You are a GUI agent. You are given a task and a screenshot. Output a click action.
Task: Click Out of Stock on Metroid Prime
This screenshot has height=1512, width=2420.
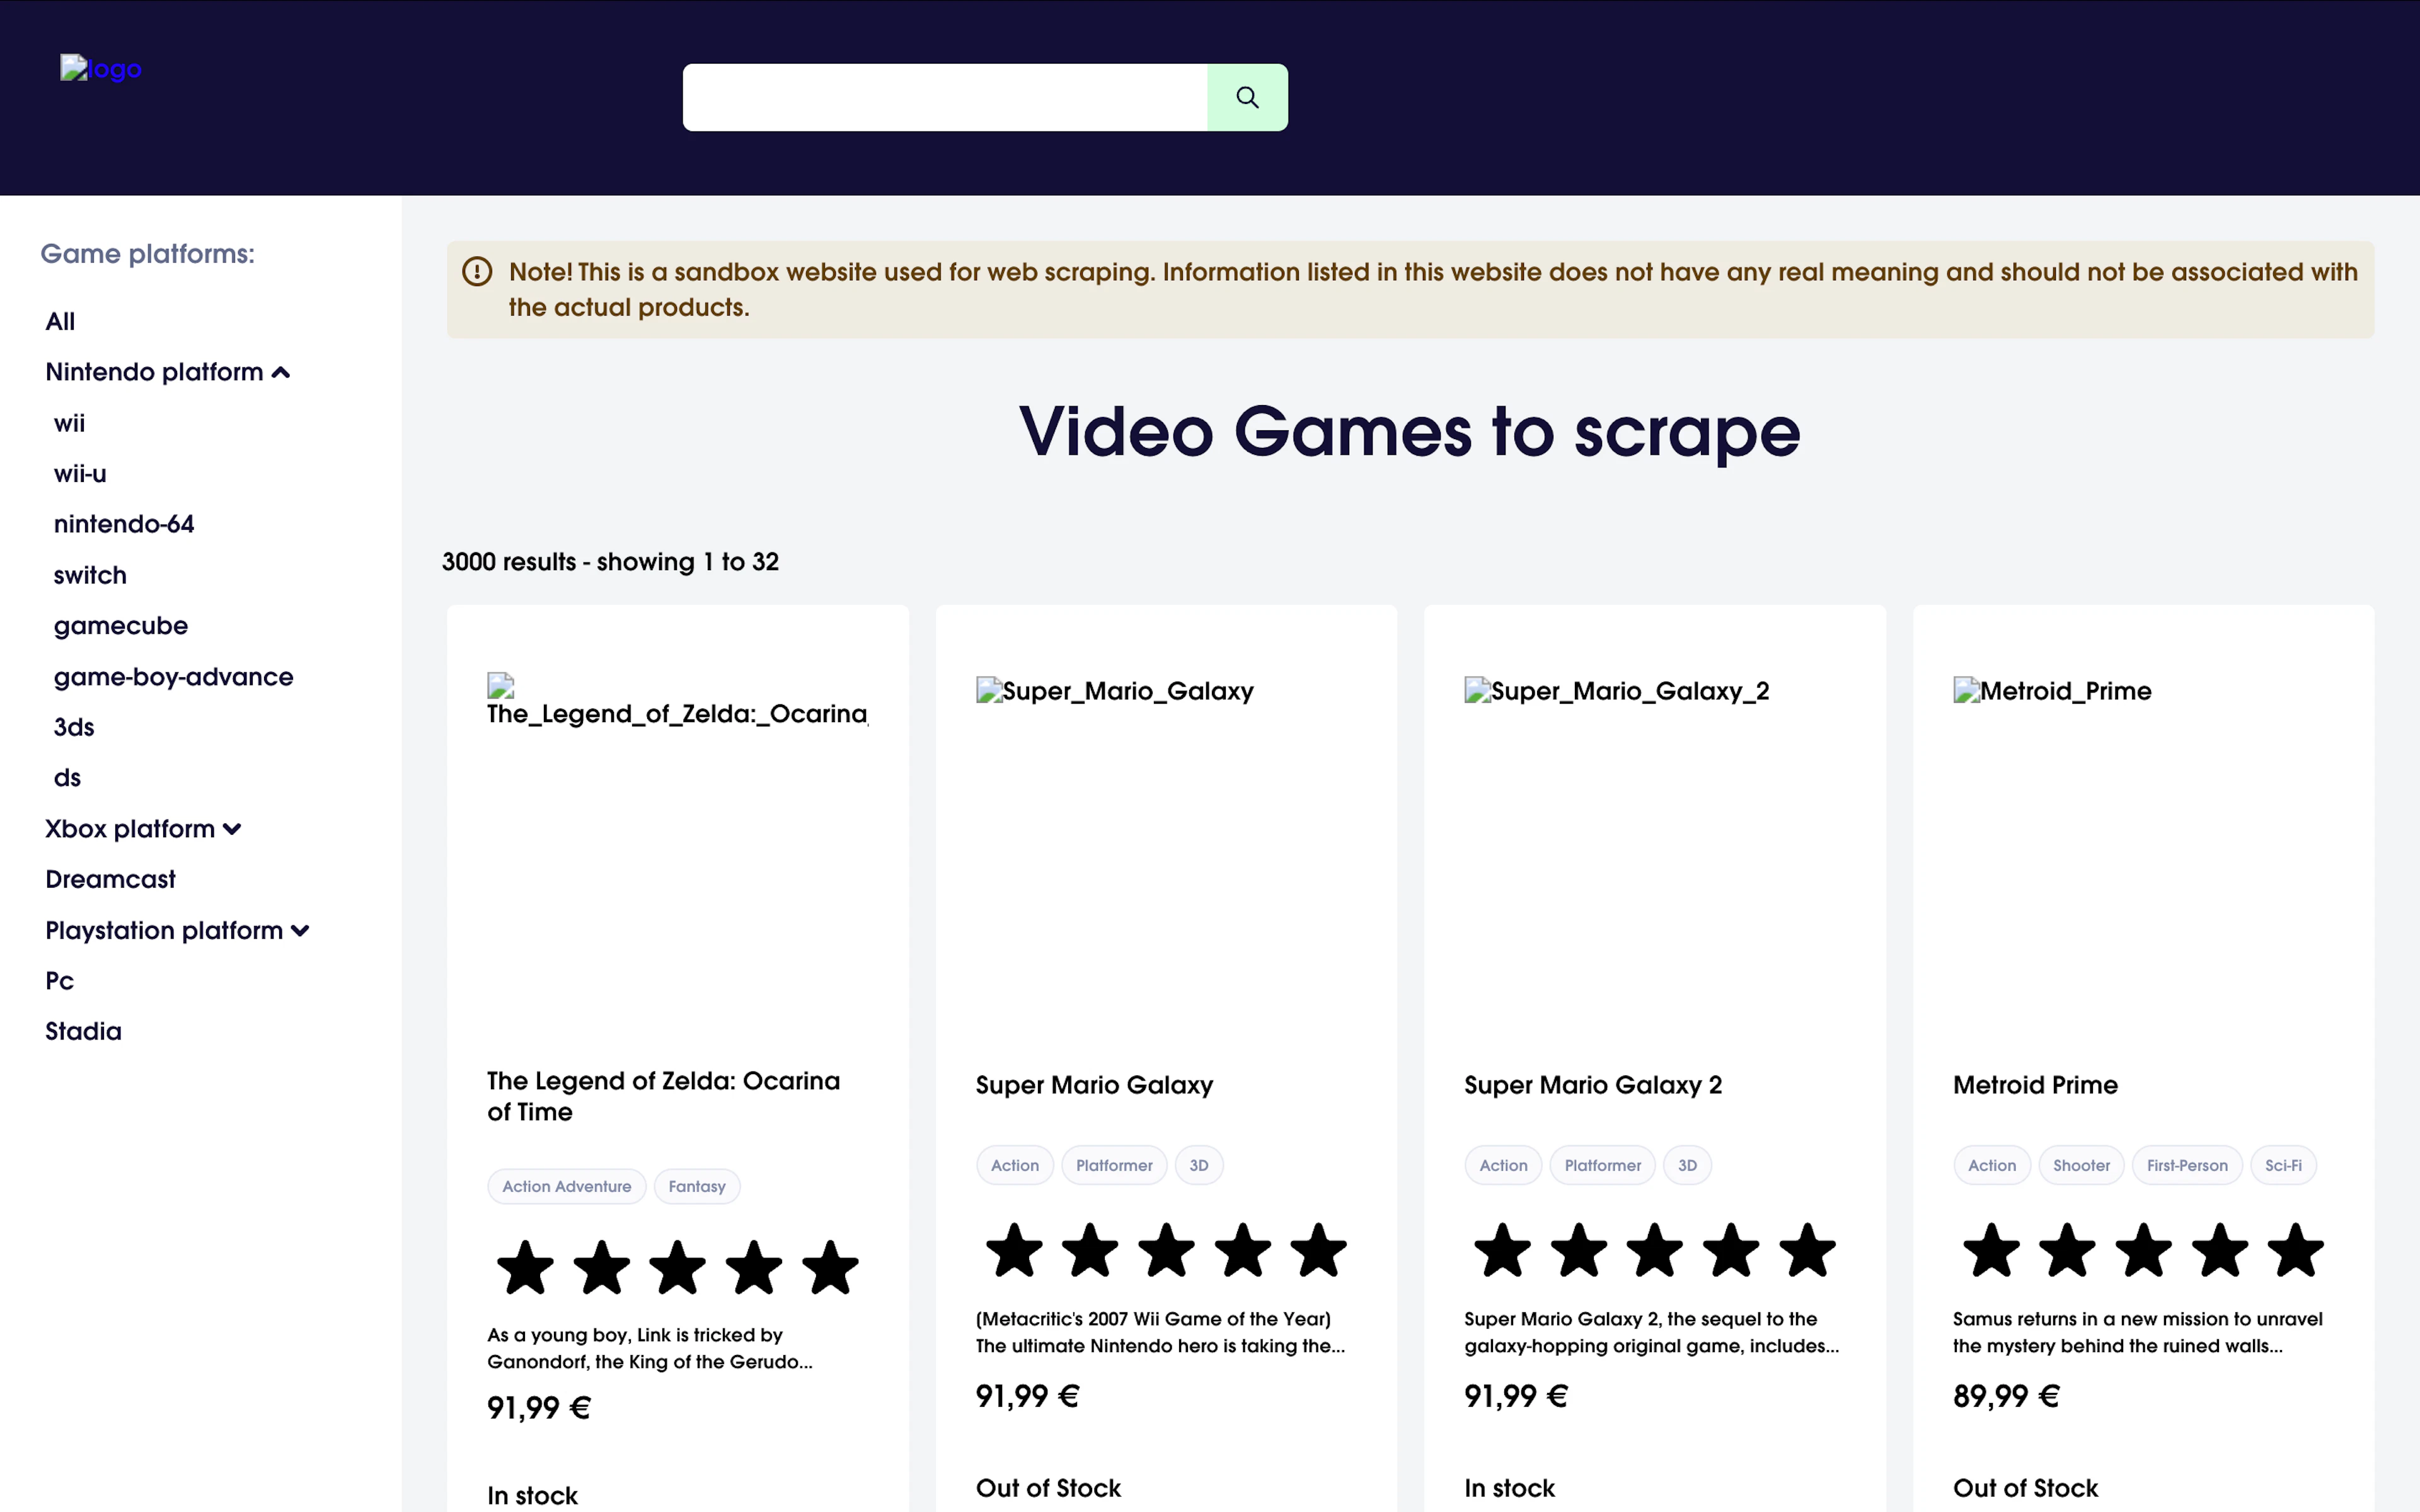(x=2025, y=1488)
